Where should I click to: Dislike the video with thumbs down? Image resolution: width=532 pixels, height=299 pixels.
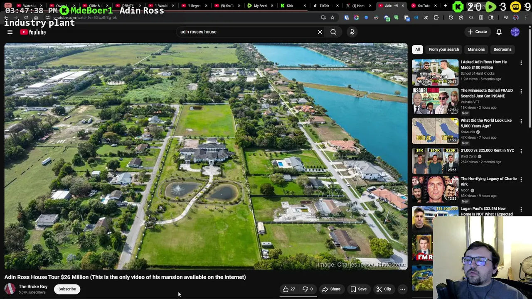308,289
